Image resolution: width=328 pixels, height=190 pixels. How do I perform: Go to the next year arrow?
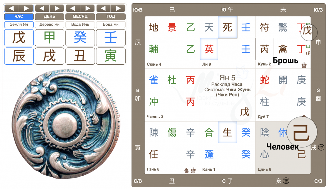point(118,8)
